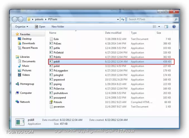Click the pskill thumbnail in details pane
Screen dimensions: 189x138
click(20, 122)
